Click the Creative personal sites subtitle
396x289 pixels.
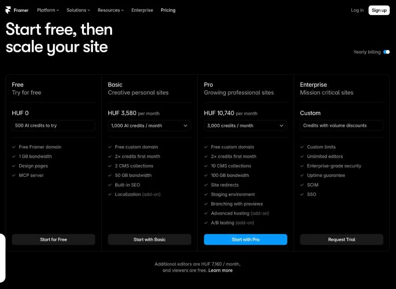pos(138,93)
